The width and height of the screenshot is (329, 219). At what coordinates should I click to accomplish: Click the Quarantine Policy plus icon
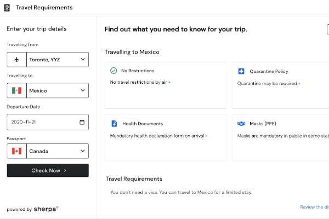point(241,71)
